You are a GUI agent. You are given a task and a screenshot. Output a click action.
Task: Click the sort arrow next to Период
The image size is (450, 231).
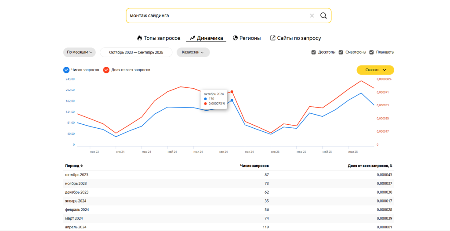pos(82,166)
